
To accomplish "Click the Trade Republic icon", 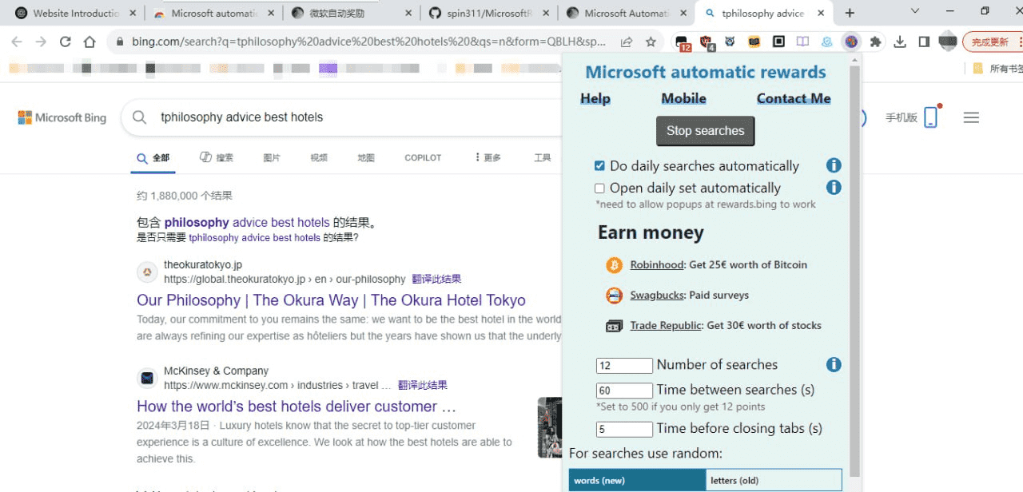I will 614,325.
